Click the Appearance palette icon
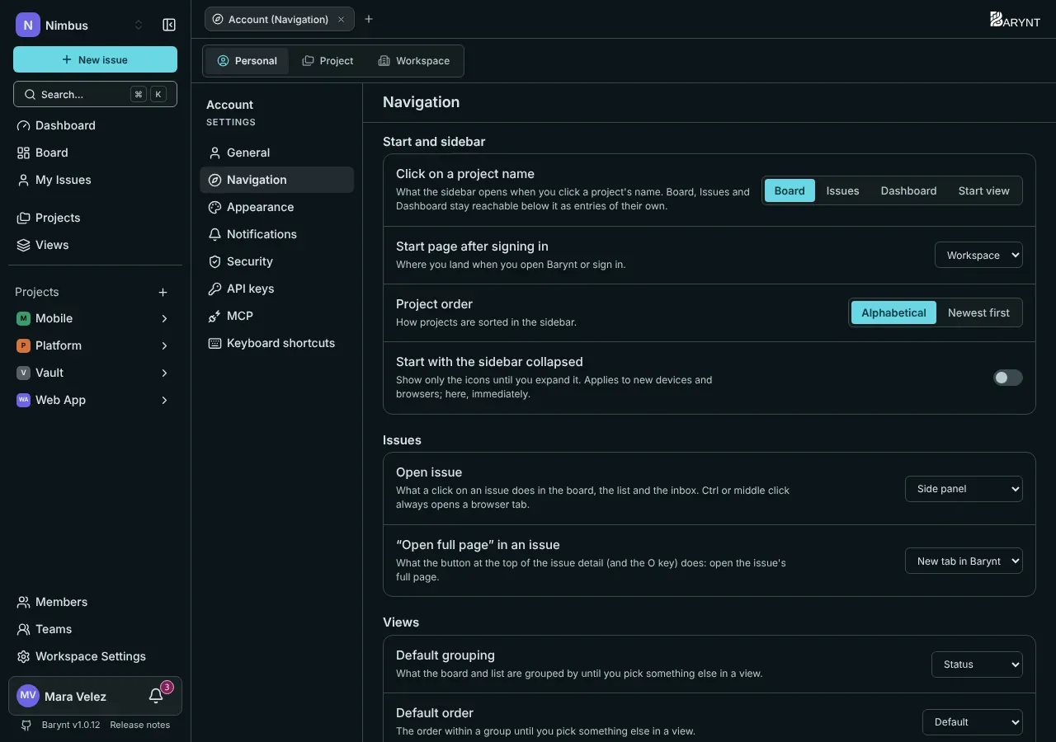The width and height of the screenshot is (1056, 742). (214, 207)
